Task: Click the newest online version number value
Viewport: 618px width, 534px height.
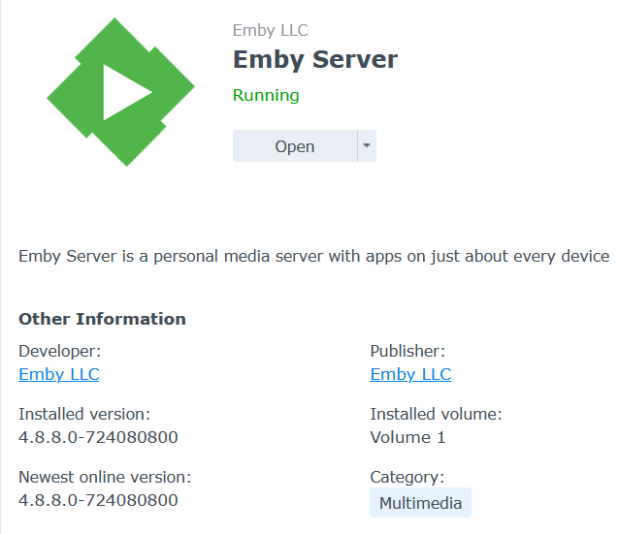Action: coord(98,500)
